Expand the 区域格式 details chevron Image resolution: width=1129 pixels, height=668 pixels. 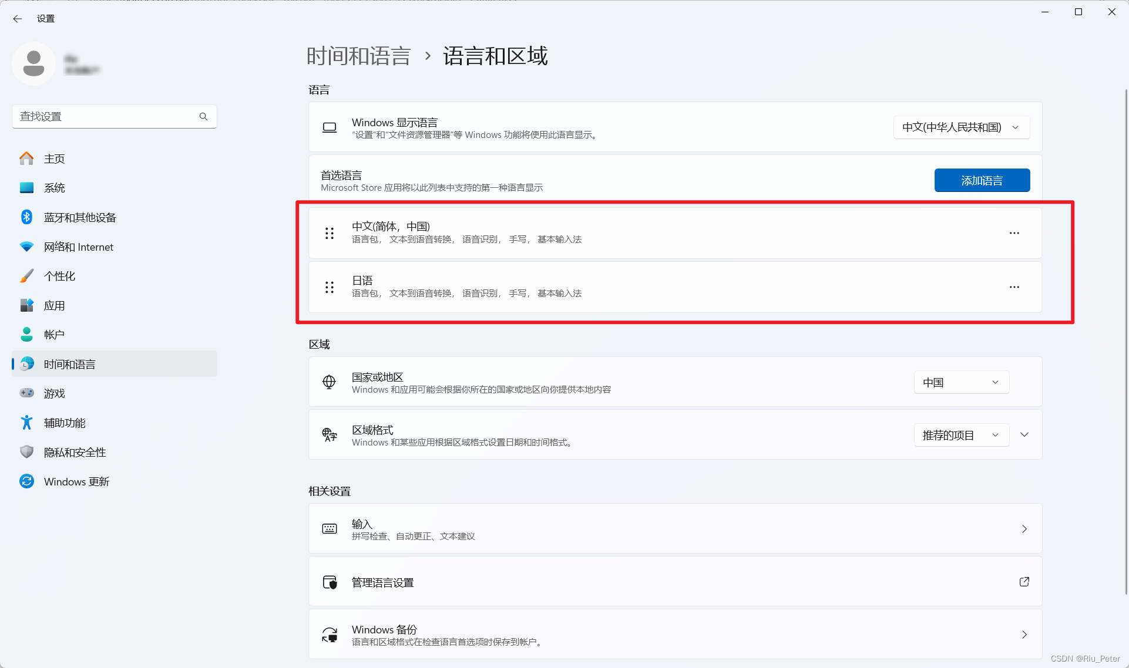click(1024, 435)
